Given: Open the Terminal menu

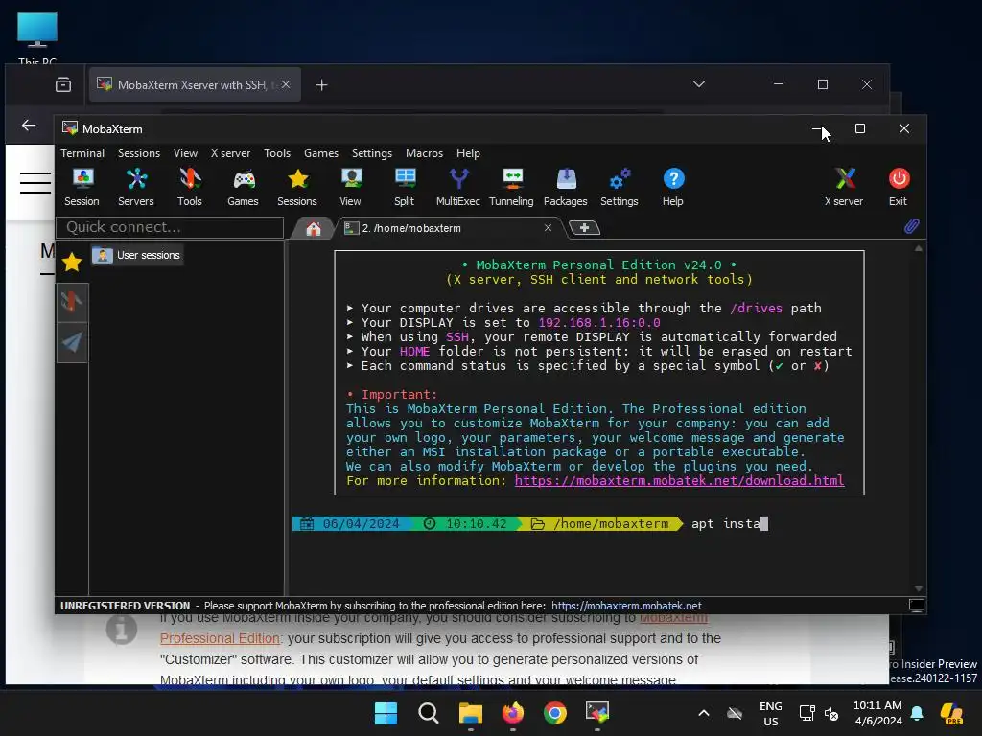Looking at the screenshot, I should click(82, 153).
